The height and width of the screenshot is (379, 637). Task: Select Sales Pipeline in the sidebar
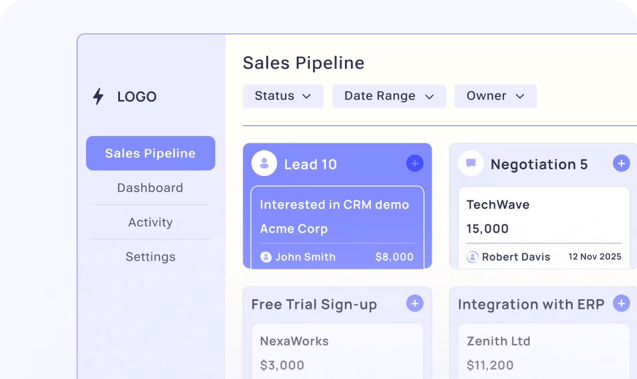pyautogui.click(x=150, y=153)
